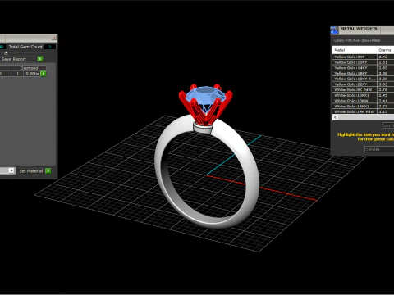Click the green arrow next to Set Material

[x=48, y=171]
